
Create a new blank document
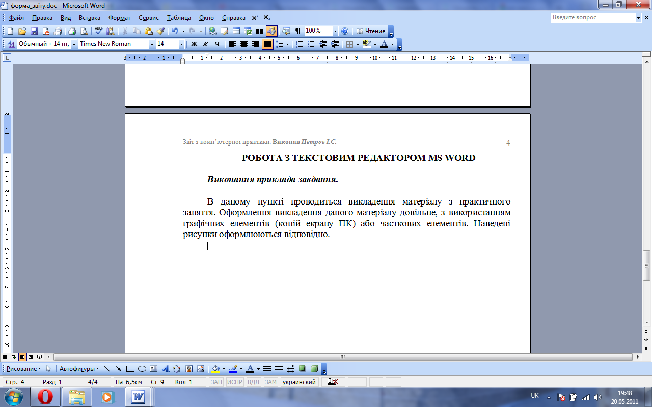10,31
